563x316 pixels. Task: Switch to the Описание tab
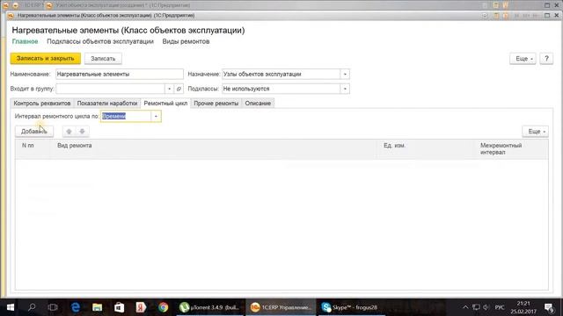(258, 104)
